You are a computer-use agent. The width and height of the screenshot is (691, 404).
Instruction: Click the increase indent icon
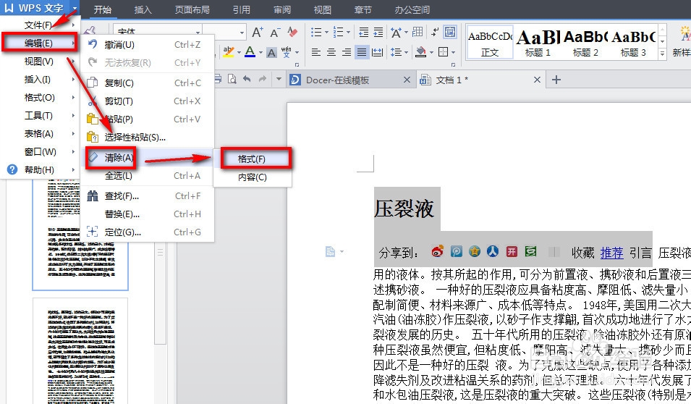[378, 32]
